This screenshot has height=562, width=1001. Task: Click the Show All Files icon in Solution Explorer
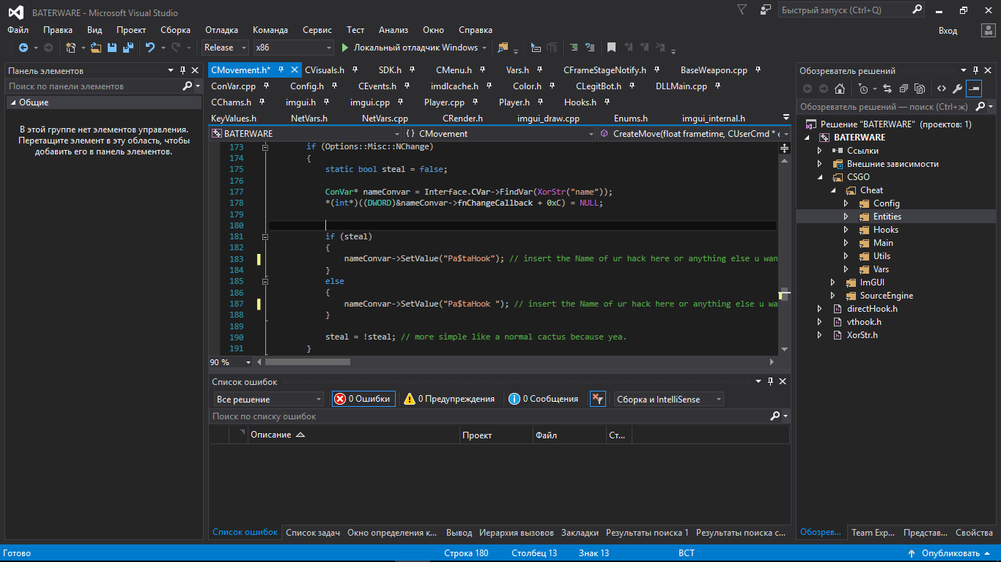point(920,89)
